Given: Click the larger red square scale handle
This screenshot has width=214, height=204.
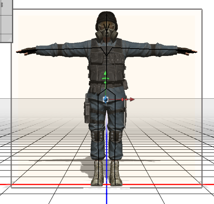Looking at the screenshot, I should click(x=123, y=99).
